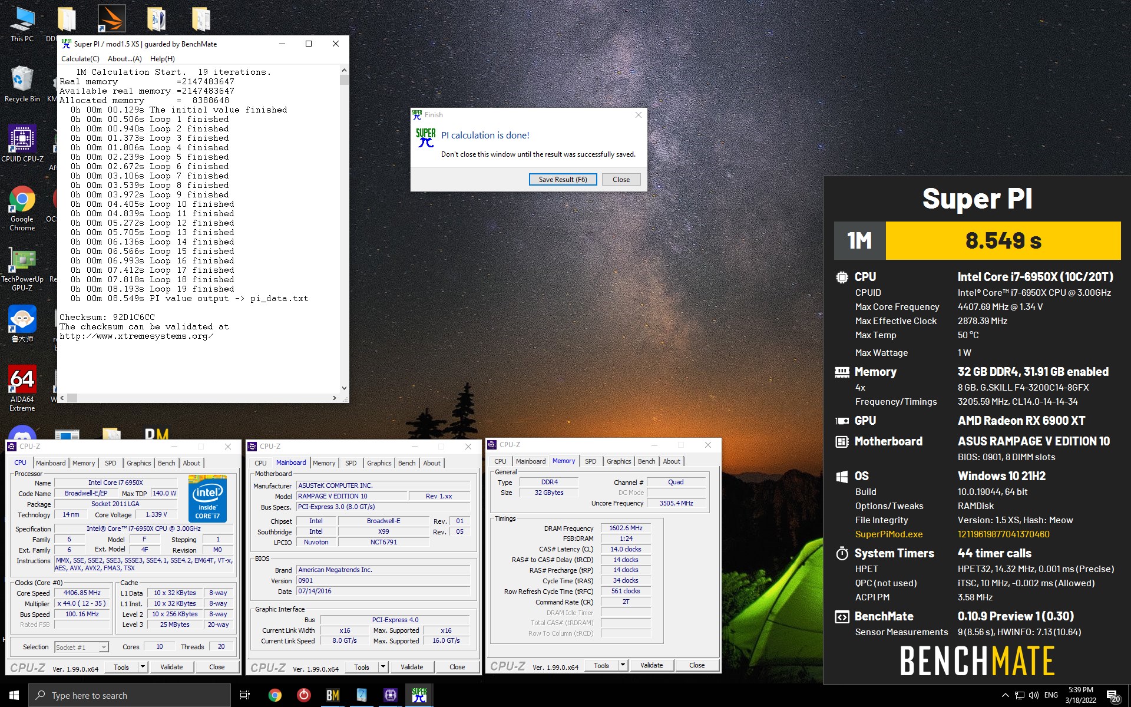Screen dimensions: 1131x707
Task: Click ENG language indicator in tray
Action: tap(1051, 695)
